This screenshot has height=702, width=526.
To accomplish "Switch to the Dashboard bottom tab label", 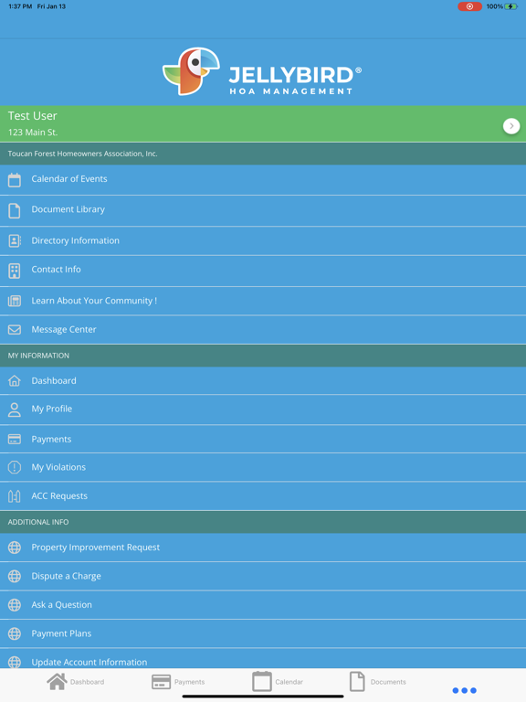I will pyautogui.click(x=88, y=682).
